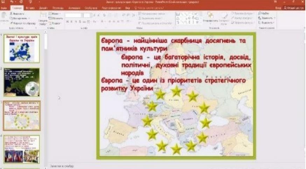Expand the Макет layout dropdown

(x=55, y=14)
